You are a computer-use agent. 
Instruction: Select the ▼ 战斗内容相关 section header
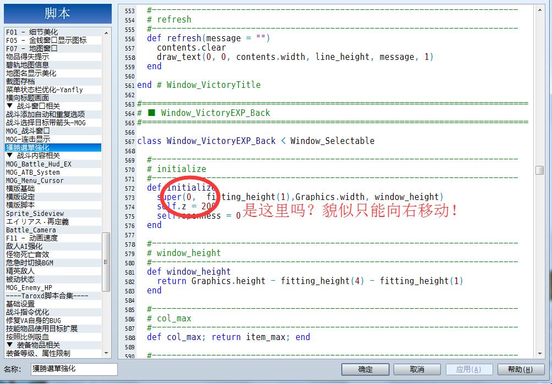[x=53, y=155]
